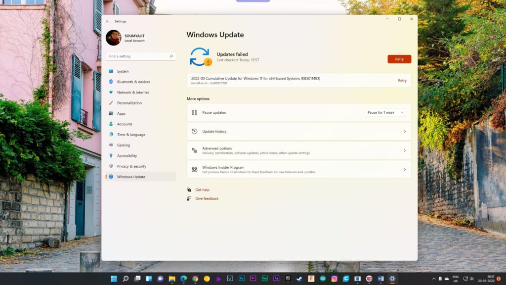Click the 'Install error - 0x80073701' text

(209, 83)
